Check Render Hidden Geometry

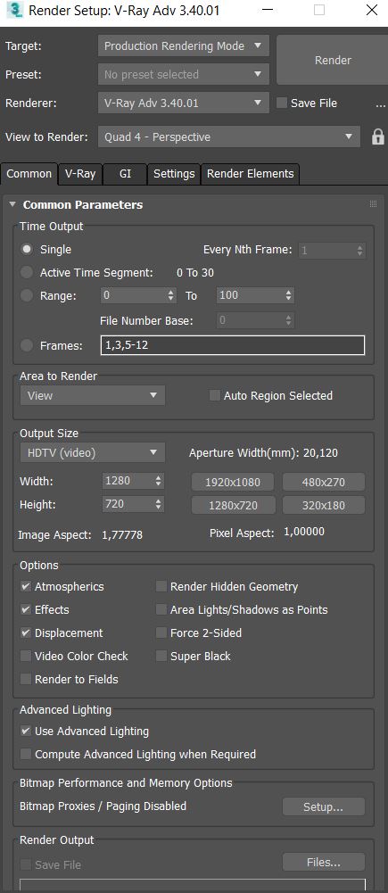point(161,586)
